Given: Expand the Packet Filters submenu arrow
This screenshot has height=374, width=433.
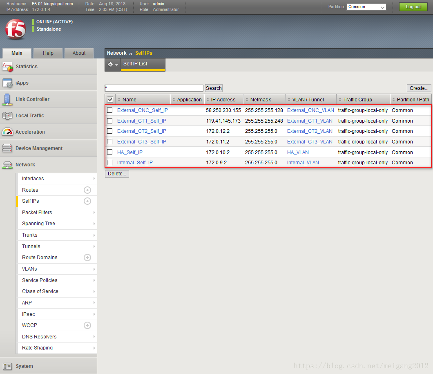Looking at the screenshot, I should 94,213.
